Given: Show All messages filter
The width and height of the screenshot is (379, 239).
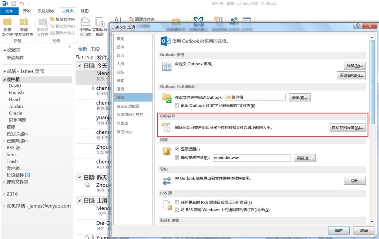Looking at the screenshot, I should (x=83, y=49).
